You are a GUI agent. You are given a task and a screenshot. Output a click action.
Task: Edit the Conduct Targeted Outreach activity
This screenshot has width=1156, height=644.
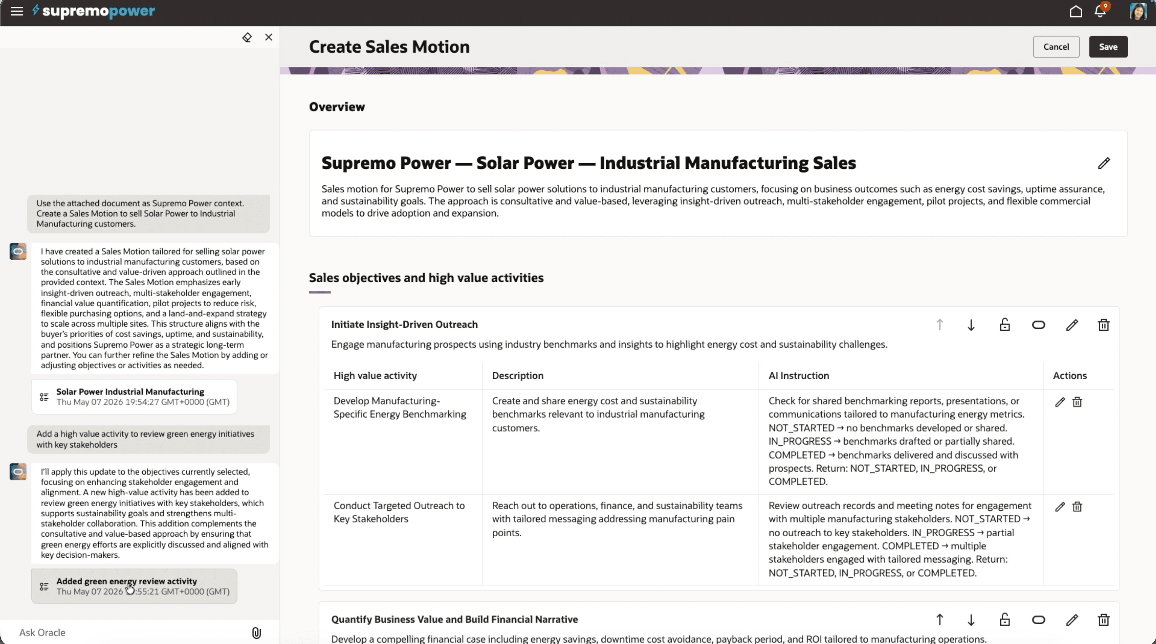coord(1060,507)
